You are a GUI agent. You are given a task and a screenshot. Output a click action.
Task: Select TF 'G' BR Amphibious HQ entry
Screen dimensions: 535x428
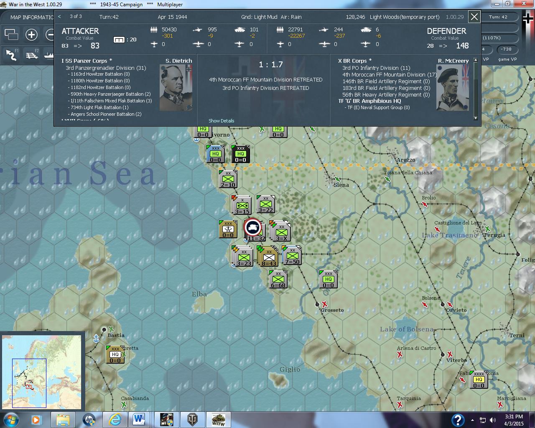(x=369, y=101)
